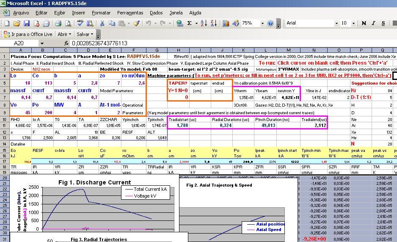Open the Formatar menu

point(101,13)
